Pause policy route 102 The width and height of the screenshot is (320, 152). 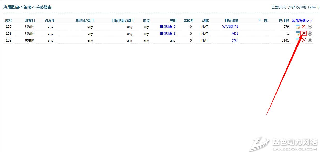310,40
